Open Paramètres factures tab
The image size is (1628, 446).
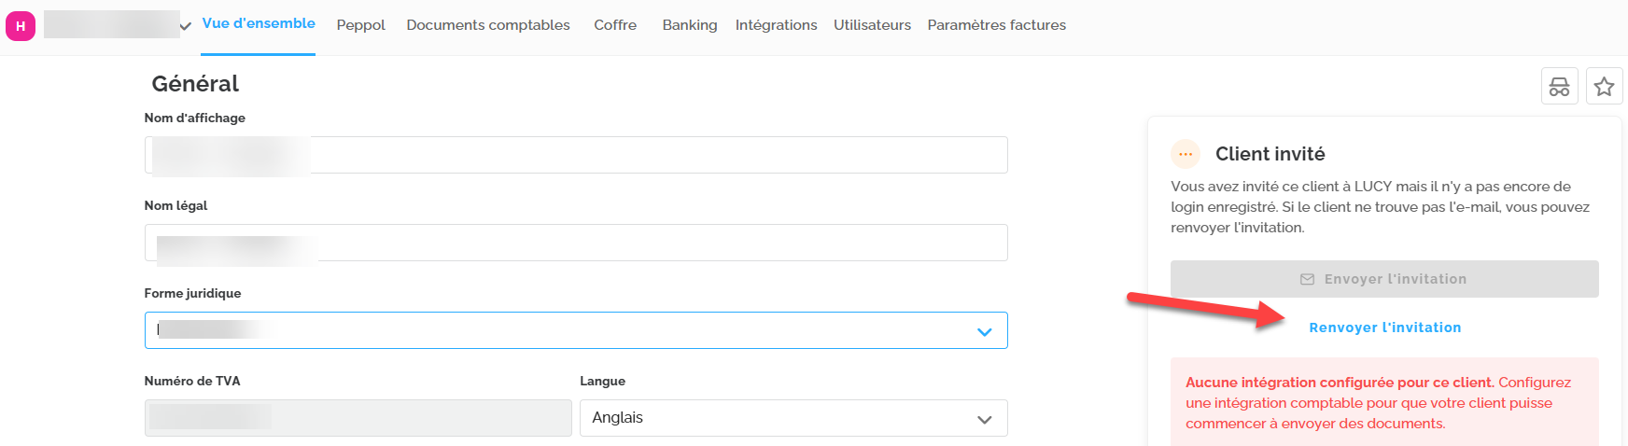pos(996,25)
